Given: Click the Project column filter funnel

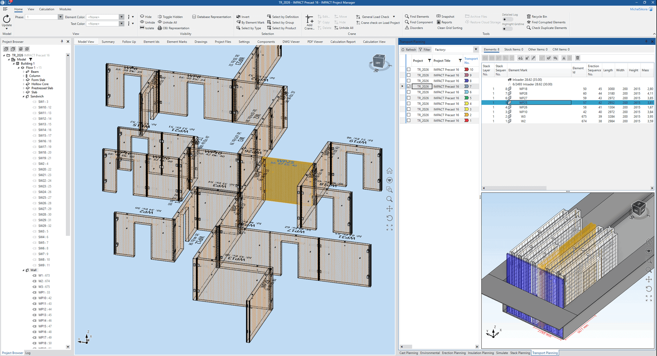Looking at the screenshot, I should tap(429, 61).
